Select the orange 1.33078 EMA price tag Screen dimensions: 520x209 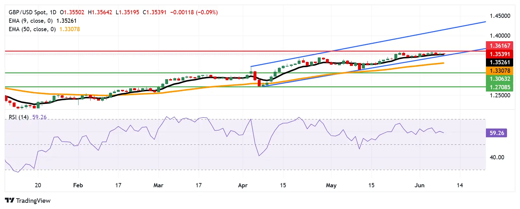coord(500,71)
